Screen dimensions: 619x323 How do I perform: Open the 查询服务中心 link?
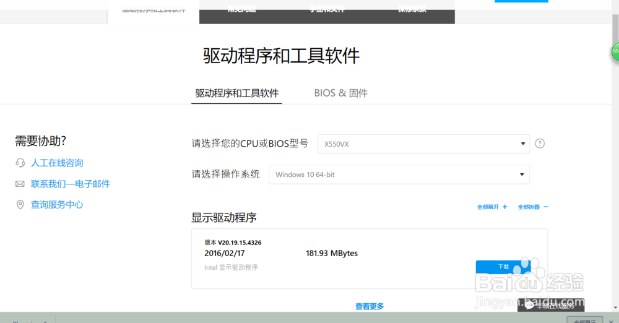(57, 205)
